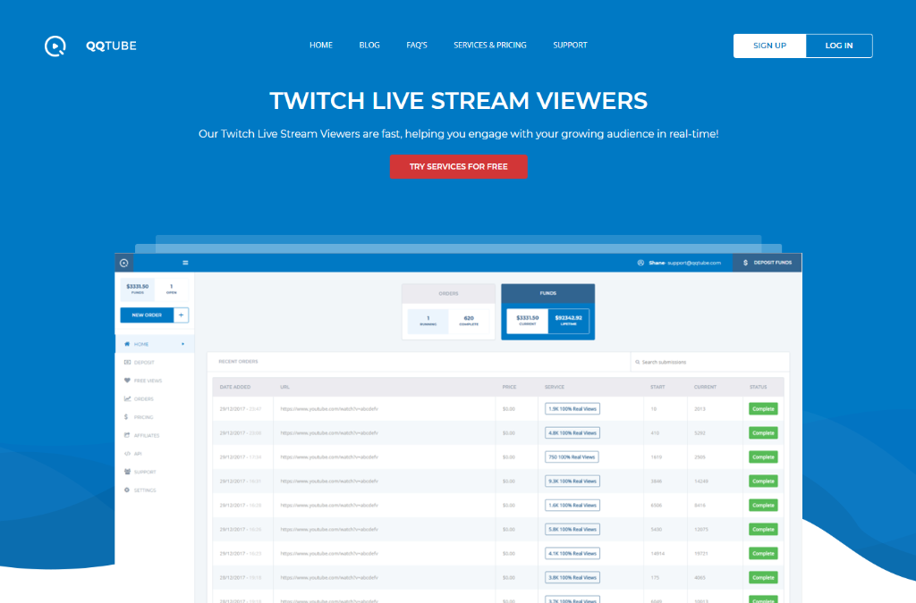This screenshot has width=916, height=603.
Task: Click the 1 Open tile in sidebar
Action: (x=171, y=289)
